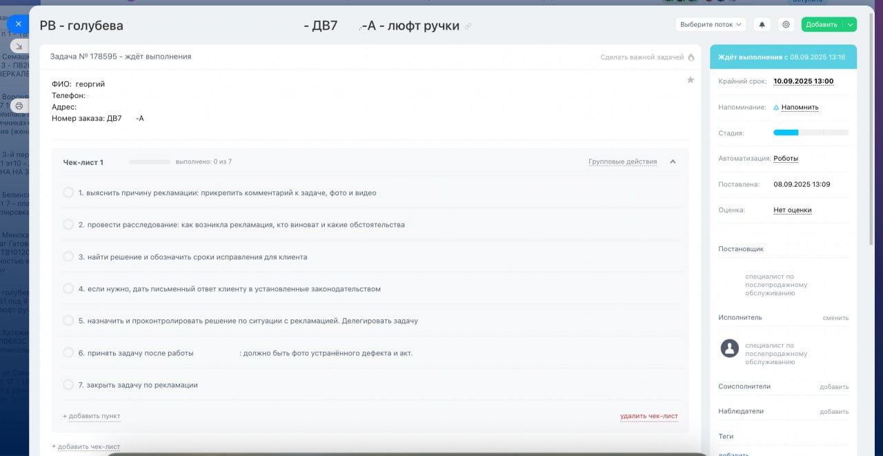Image resolution: width=883 pixels, height=456 pixels.
Task: Expand arrow next to green Добавить button
Action: coord(850,25)
